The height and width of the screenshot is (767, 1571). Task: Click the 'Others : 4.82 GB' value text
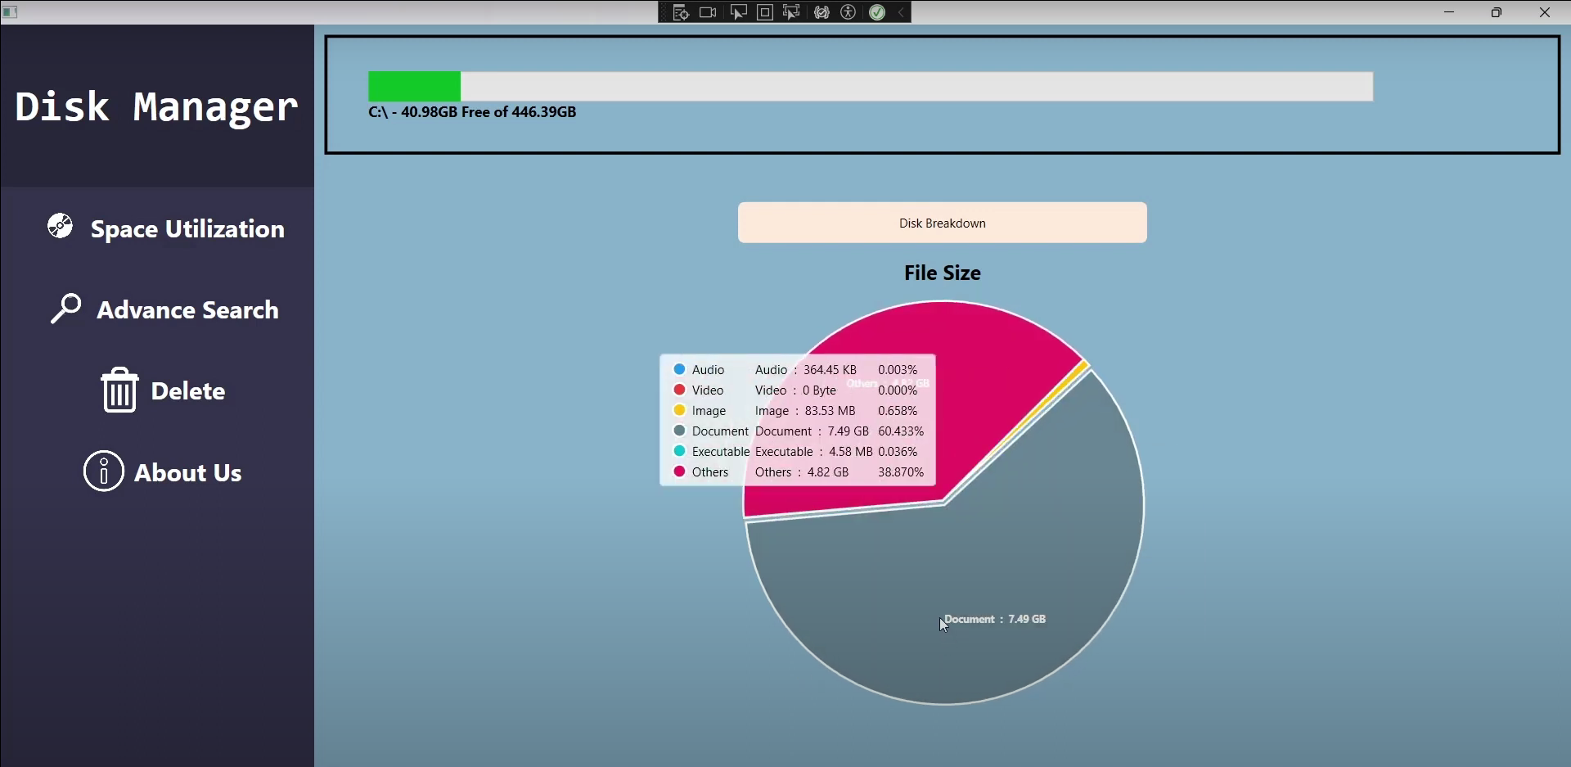point(802,472)
